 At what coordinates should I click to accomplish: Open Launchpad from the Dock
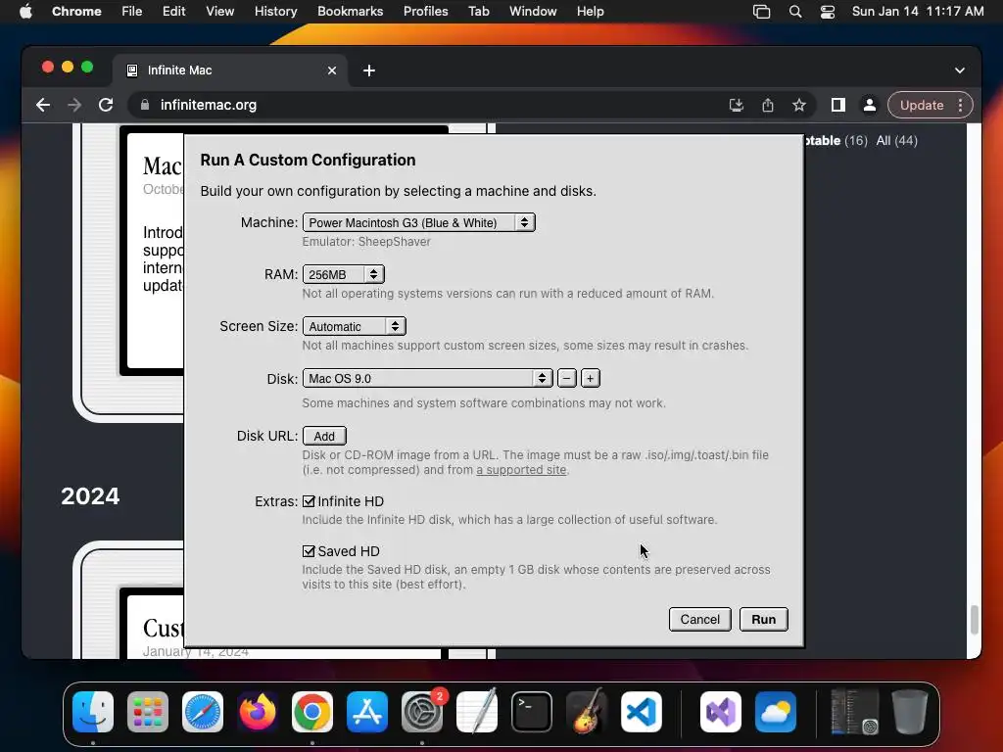(148, 712)
